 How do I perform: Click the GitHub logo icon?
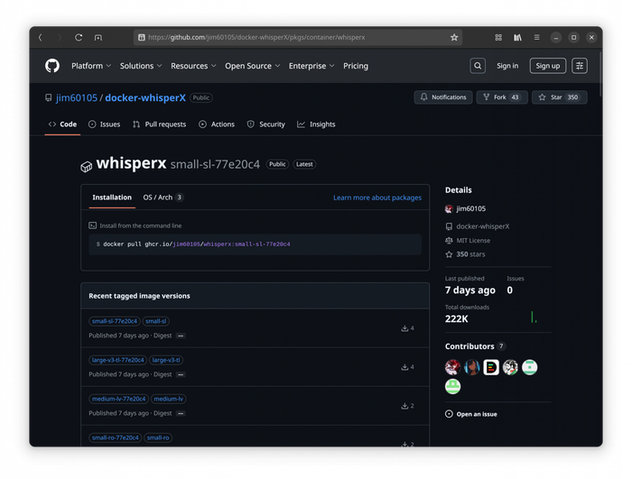[x=52, y=66]
